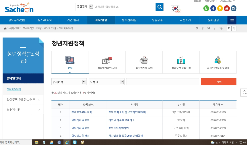Share page via Twitter icon
This screenshot has height=145, width=247.
tap(209, 28)
